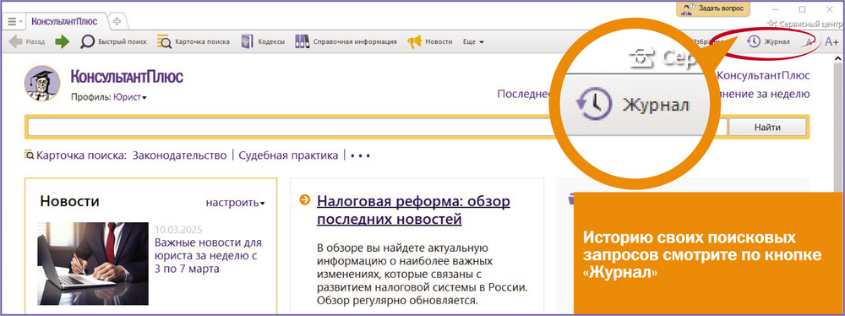The height and width of the screenshot is (316, 845).
Task: Switch to the КонсультантПлюс tab
Action: (64, 22)
